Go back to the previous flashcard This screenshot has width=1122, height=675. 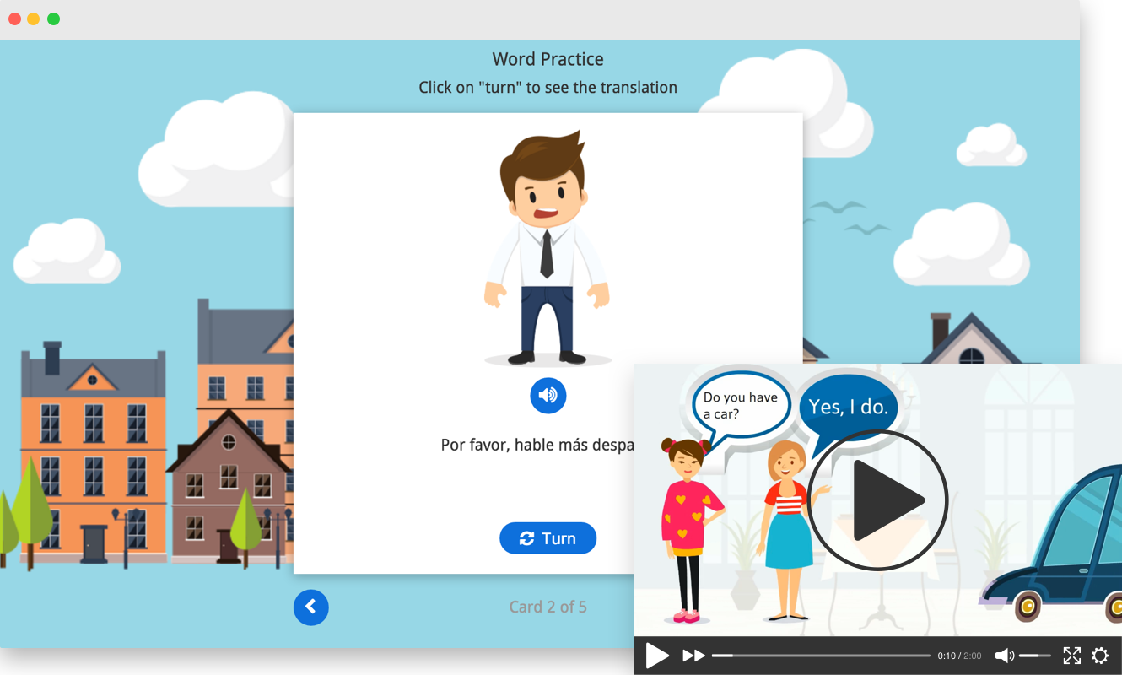310,607
